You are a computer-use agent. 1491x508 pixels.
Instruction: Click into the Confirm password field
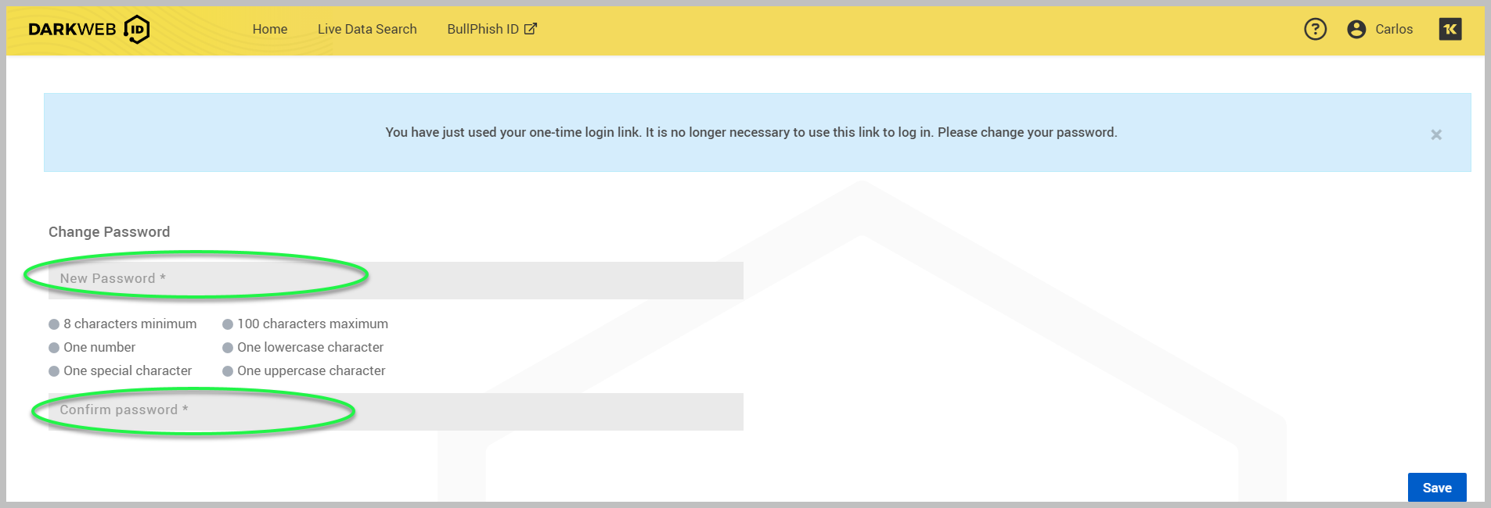tap(395, 411)
